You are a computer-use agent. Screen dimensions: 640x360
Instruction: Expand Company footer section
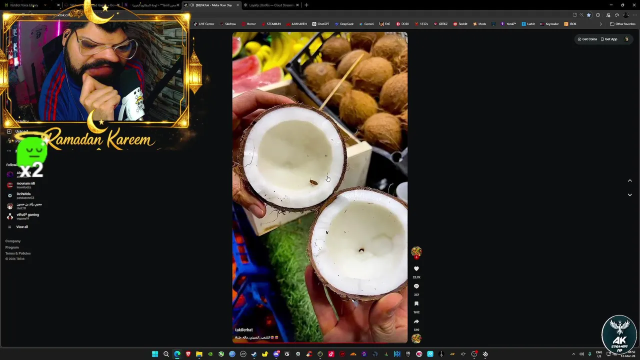[x=13, y=241]
